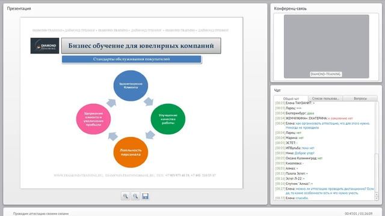Zoom in on the presentation slide

coord(125,196)
